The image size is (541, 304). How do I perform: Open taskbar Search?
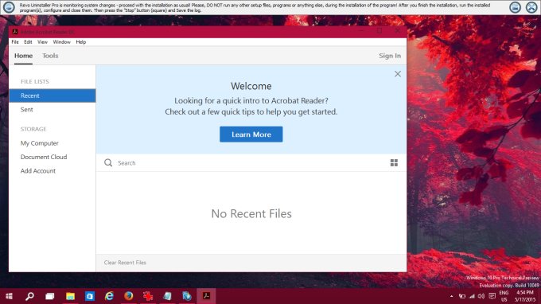[x=29, y=296]
